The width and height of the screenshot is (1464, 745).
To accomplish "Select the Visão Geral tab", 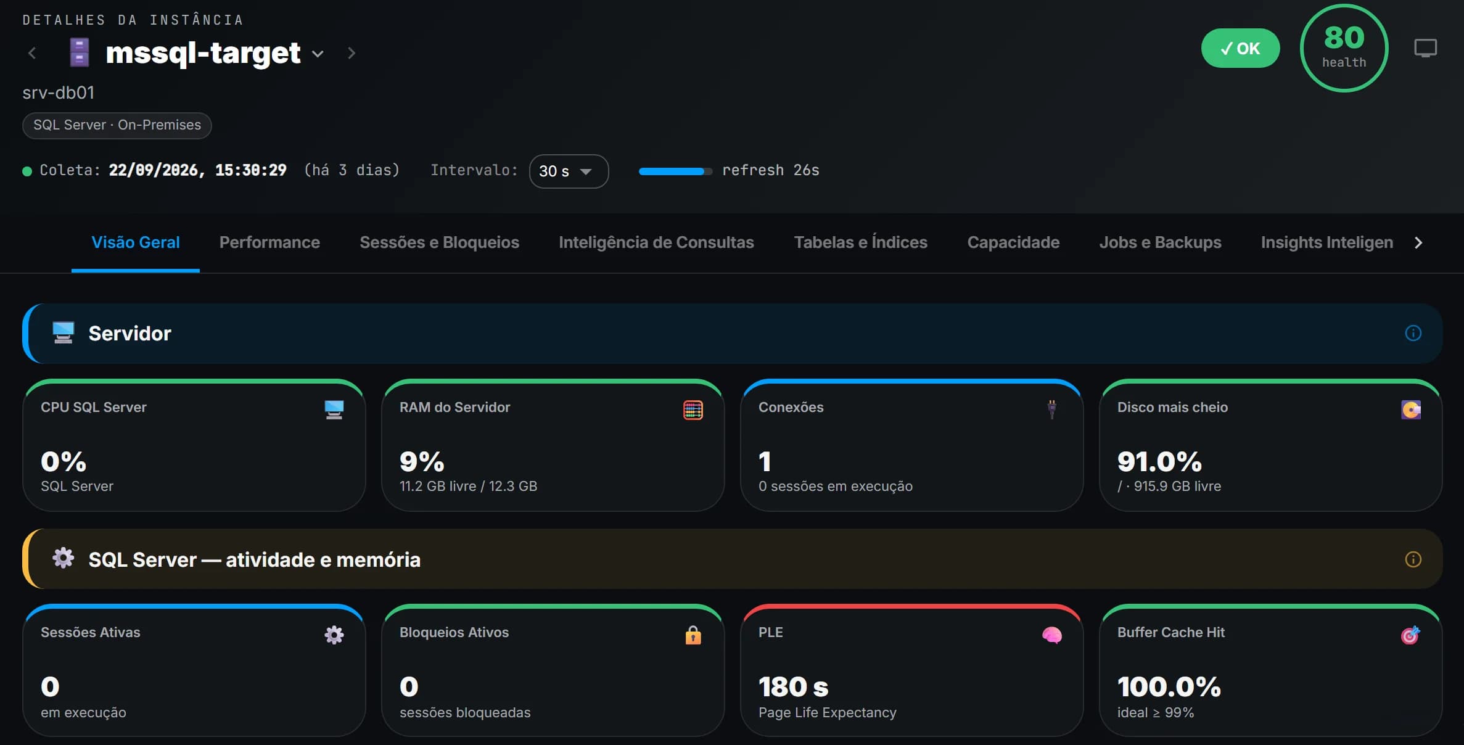I will pos(136,242).
